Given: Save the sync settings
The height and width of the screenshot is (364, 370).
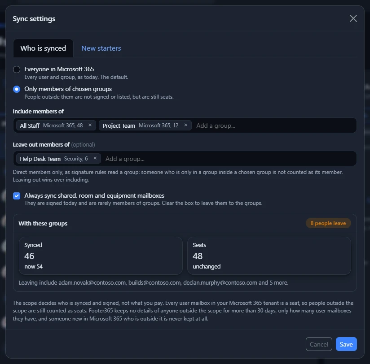Looking at the screenshot, I should coord(346,344).
